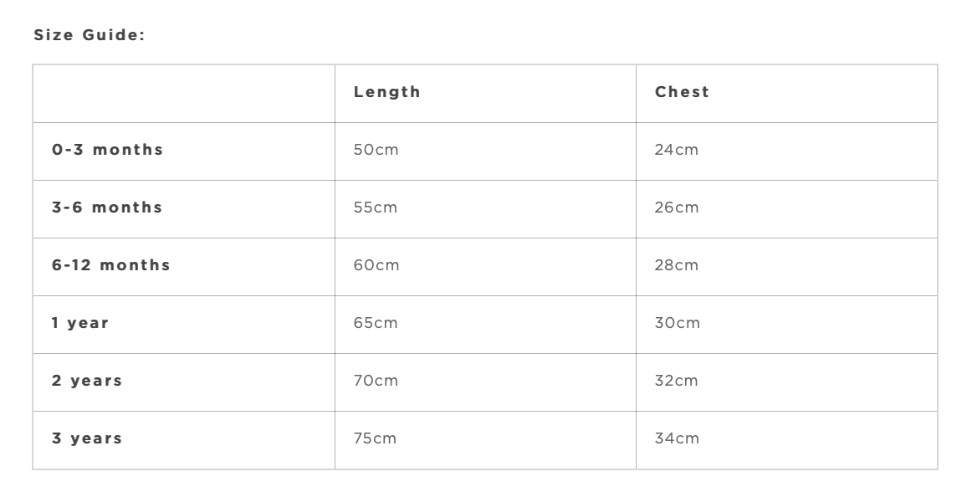Screen dimensions: 967x497
Task: Click the 24cm chest value
Action: coord(677,150)
